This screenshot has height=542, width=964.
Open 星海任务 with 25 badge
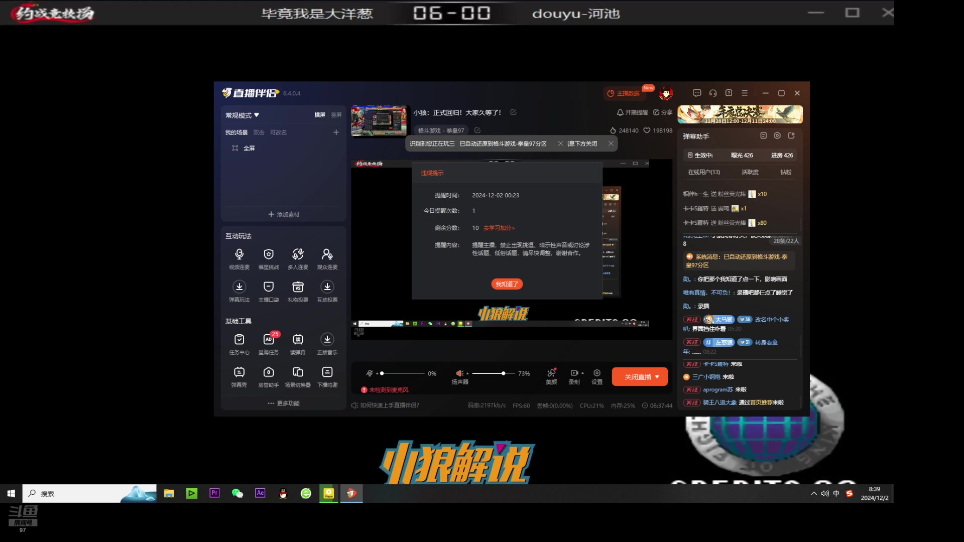(x=269, y=344)
